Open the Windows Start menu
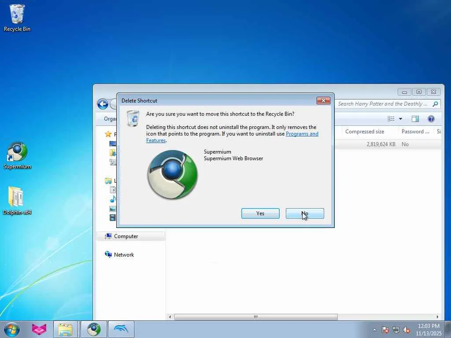The image size is (451, 338). tap(12, 329)
